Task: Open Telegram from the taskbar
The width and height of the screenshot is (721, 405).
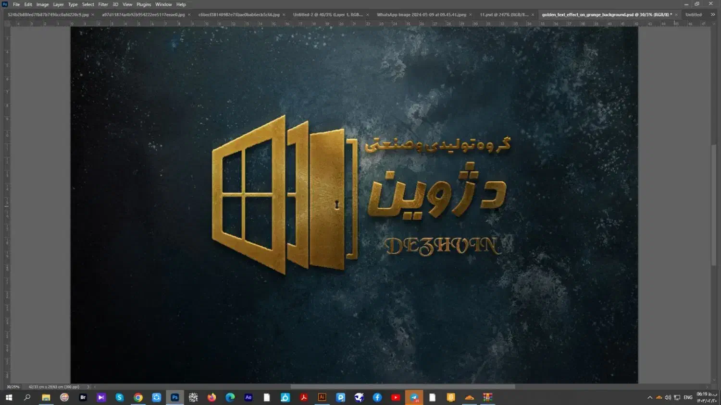Action: click(x=414, y=397)
